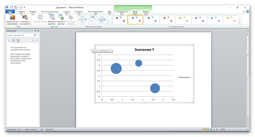Screen dimensions: 255x137
Task: Browse pages view in Navigation pane
Action: pos(13,41)
